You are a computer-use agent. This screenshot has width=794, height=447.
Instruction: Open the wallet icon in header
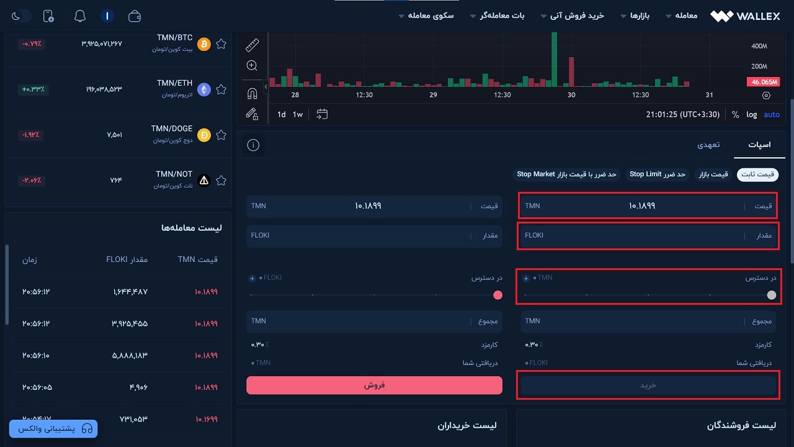pos(135,16)
